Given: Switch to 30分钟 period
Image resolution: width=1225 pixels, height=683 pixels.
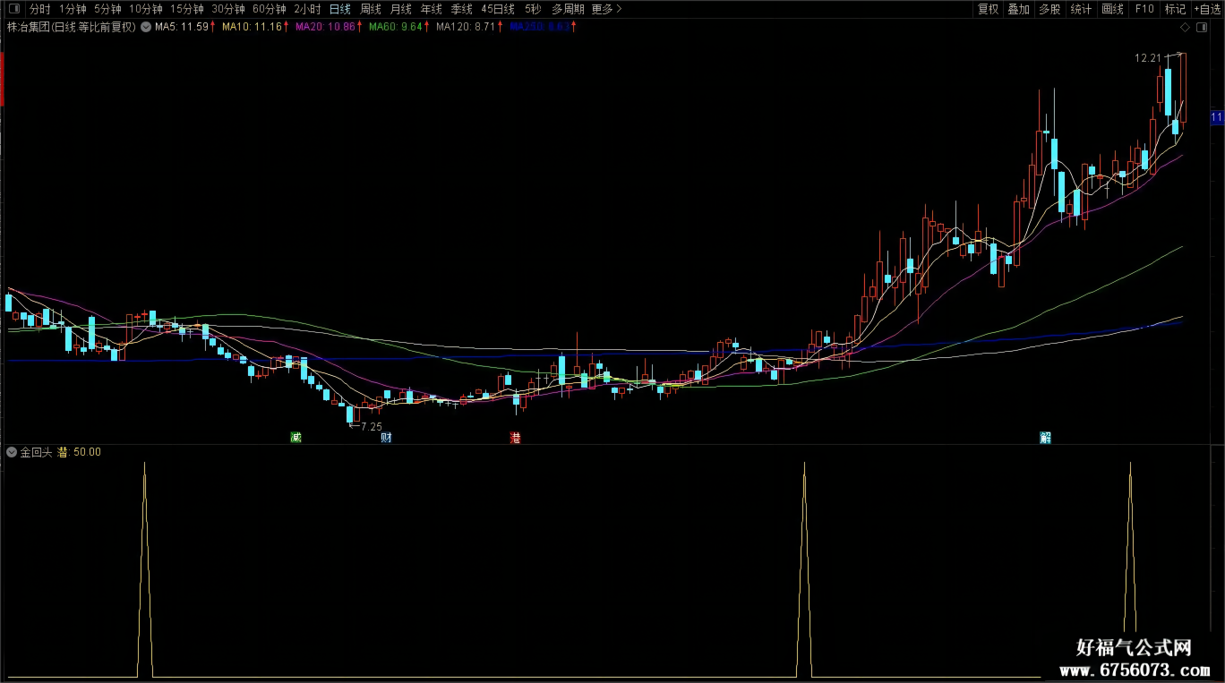Looking at the screenshot, I should tap(228, 9).
